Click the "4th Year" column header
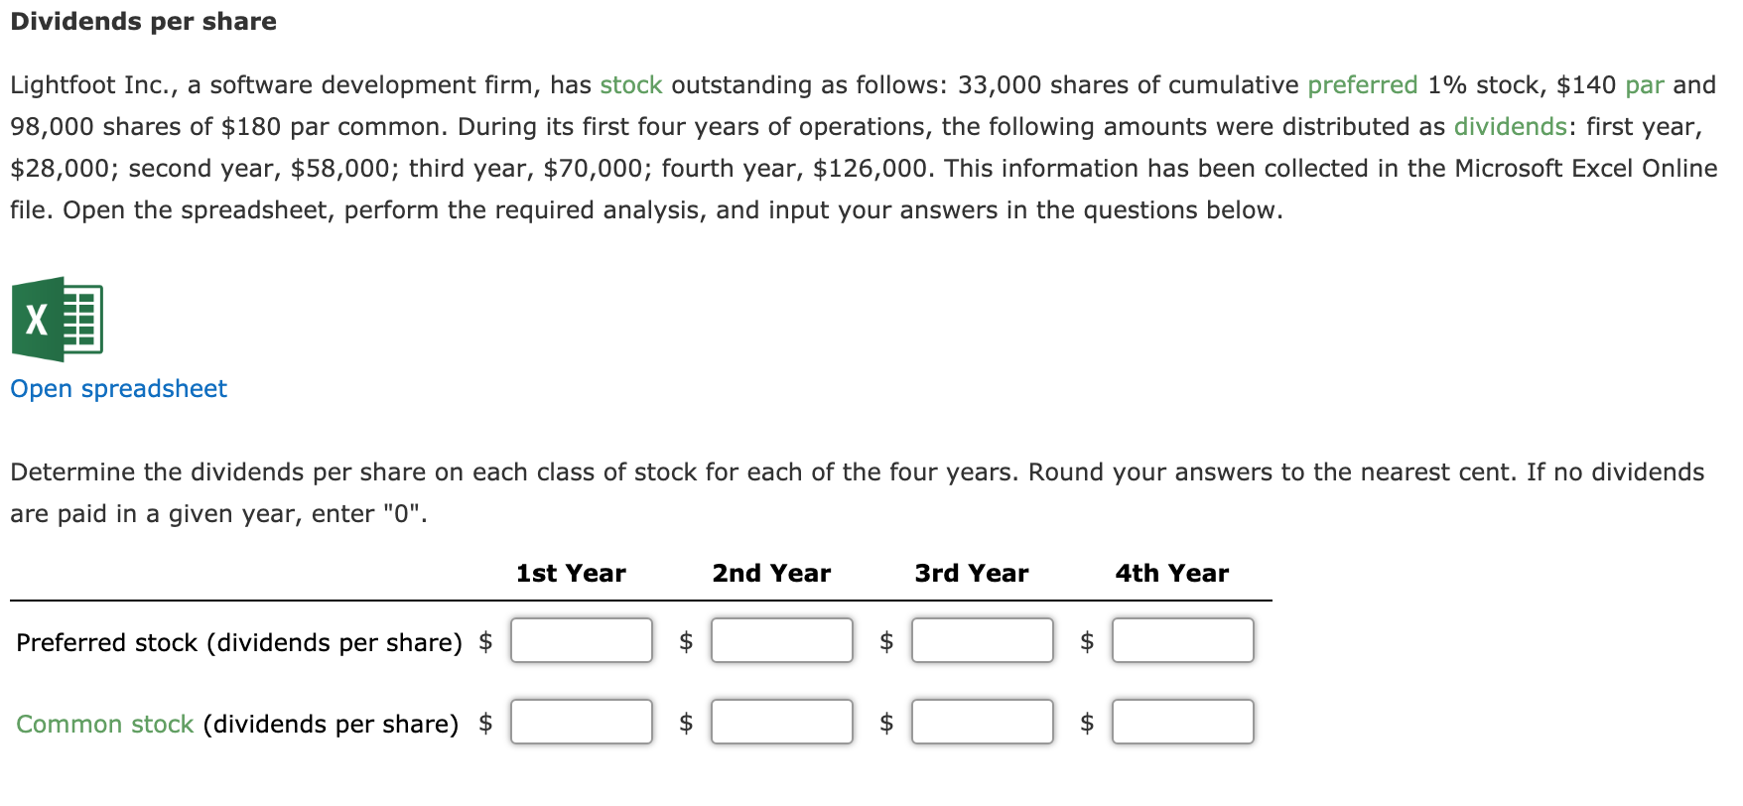1743x806 pixels. pos(1171,573)
